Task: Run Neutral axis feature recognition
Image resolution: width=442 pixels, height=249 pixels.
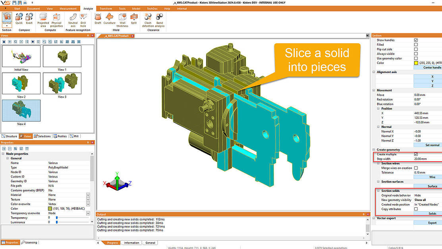Action: pos(73,20)
